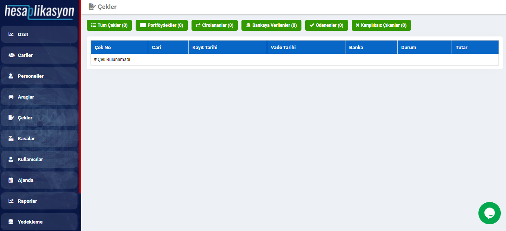This screenshot has height=231, width=506.
Task: Navigate to Araçlar
Action: [x=39, y=97]
